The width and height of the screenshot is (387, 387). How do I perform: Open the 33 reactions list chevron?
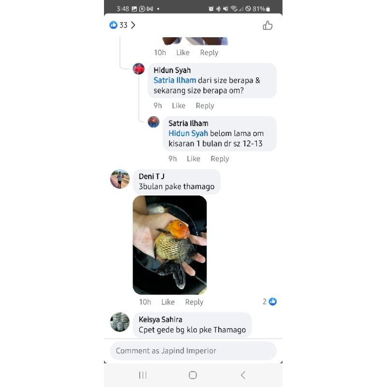[133, 25]
